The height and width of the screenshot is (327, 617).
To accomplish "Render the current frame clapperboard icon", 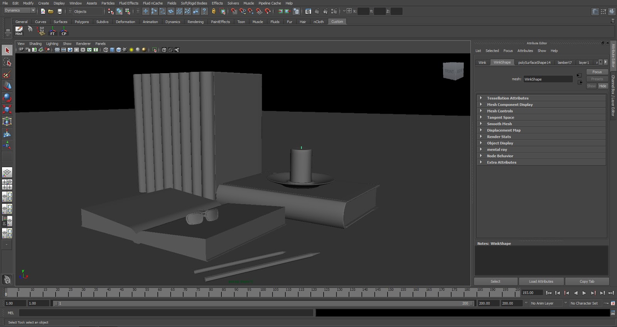I will (317, 11).
